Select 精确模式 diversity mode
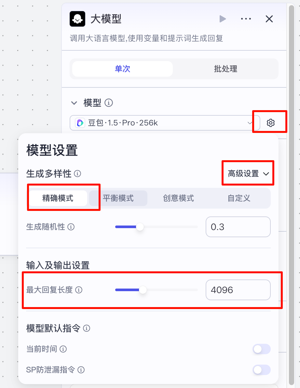The width and height of the screenshot is (300, 388). click(58, 198)
